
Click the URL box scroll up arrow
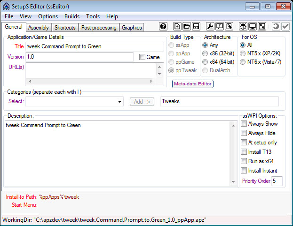click(x=159, y=67)
